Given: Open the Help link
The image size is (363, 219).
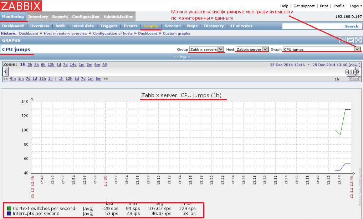Looking at the screenshot, I should coord(284,6).
